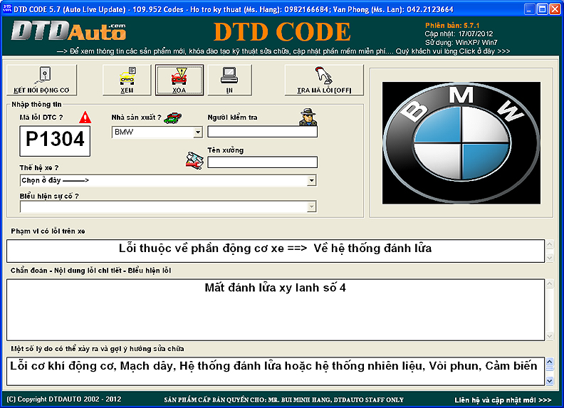This screenshot has width=564, height=408.
Task: Click the XÓA delete button
Action: tap(179, 80)
